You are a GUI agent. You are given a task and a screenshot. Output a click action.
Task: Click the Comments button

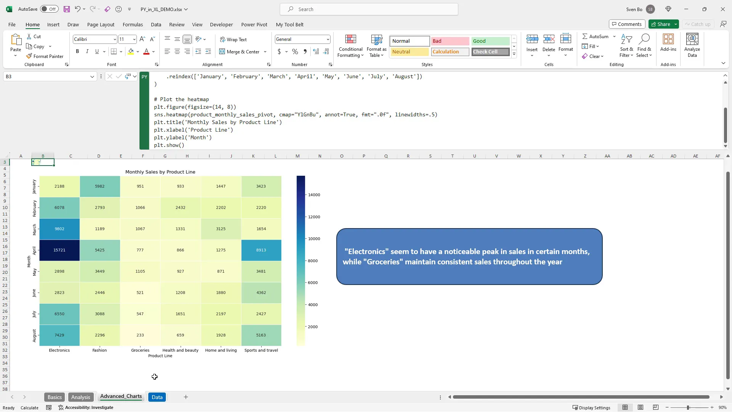point(627,24)
